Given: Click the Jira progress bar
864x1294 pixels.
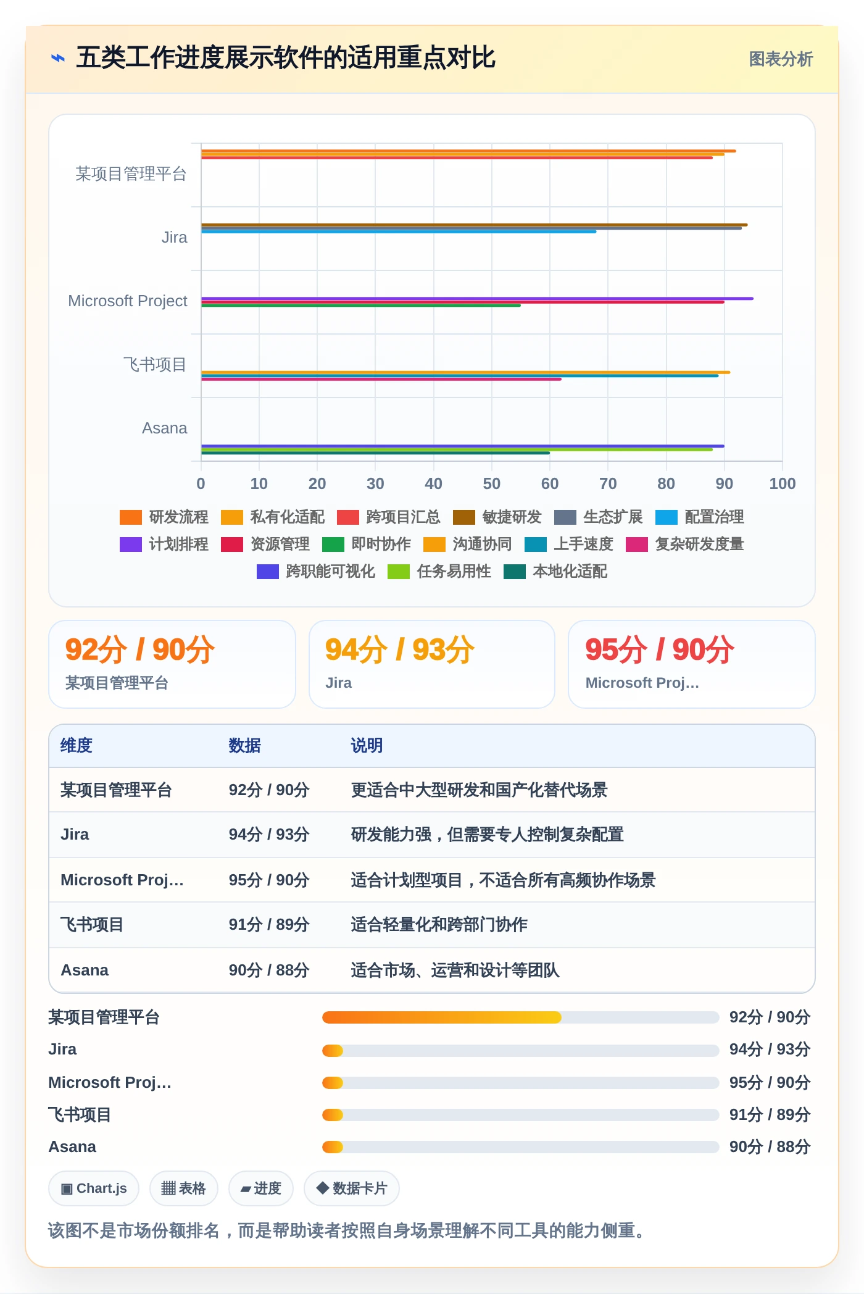Looking at the screenshot, I should pyautogui.click(x=520, y=1050).
